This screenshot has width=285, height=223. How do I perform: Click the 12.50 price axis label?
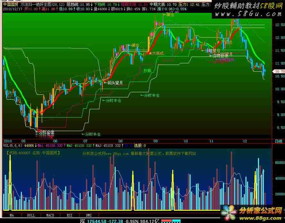tap(280, 25)
